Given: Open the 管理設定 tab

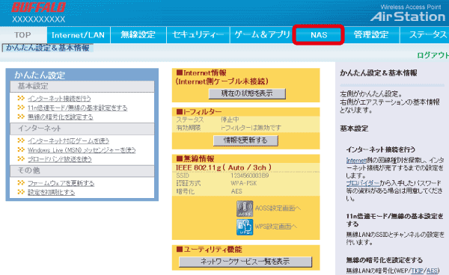Looking at the screenshot, I should (x=371, y=35).
